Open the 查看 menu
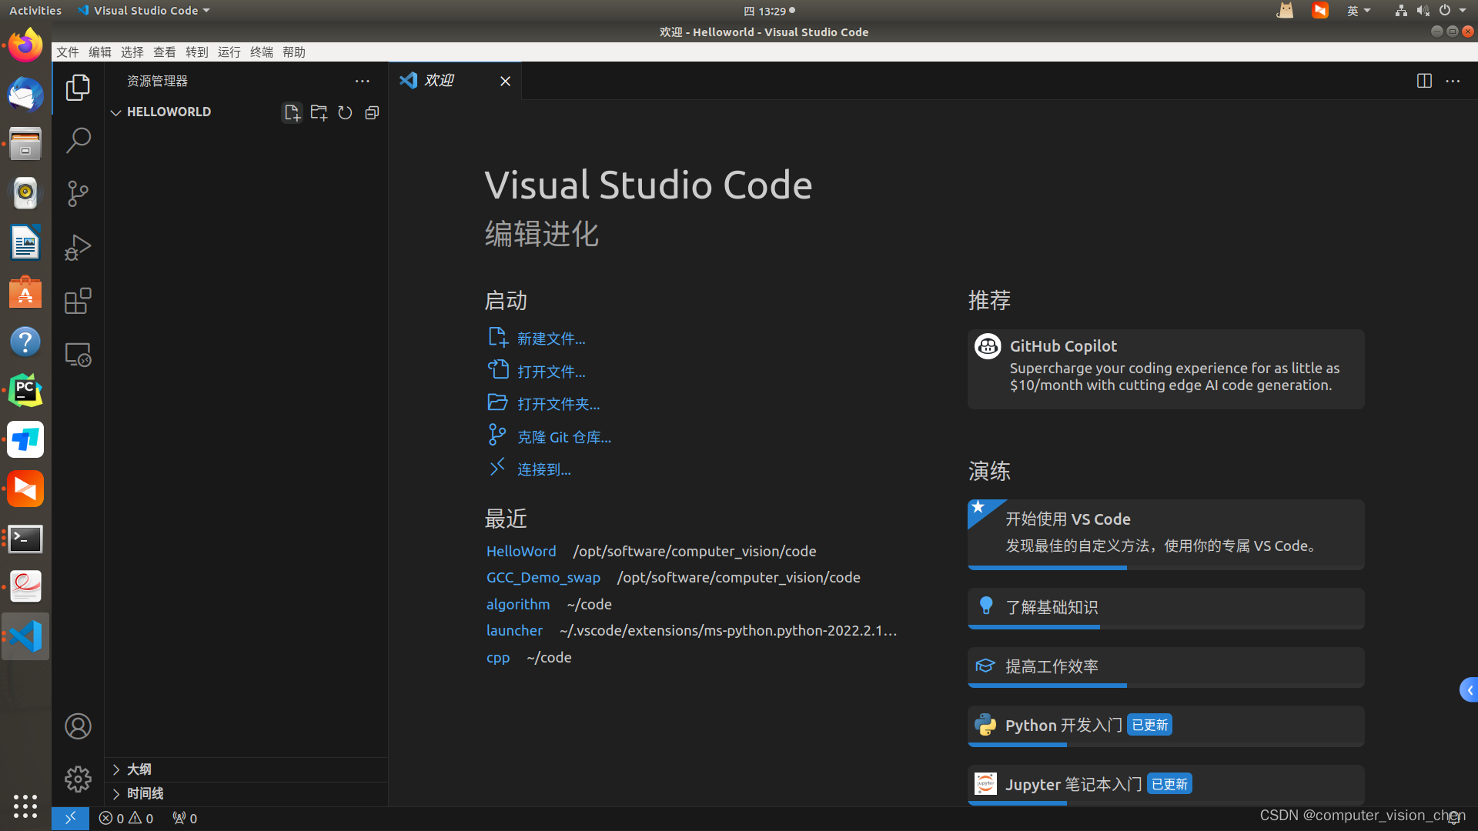Image resolution: width=1478 pixels, height=831 pixels. pos(165,52)
